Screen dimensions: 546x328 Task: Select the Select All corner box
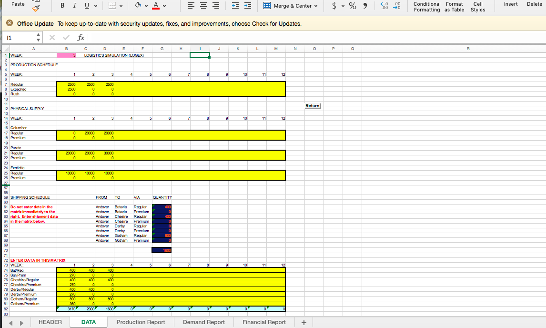[6, 49]
